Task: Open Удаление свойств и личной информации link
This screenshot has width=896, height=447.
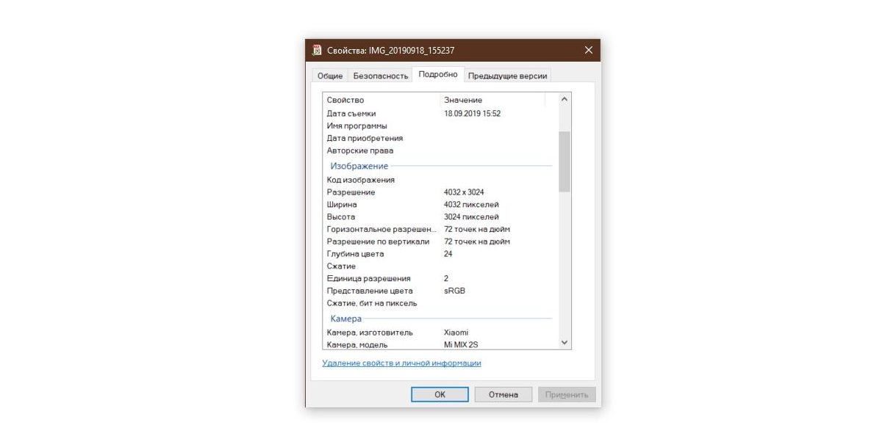Action: (x=401, y=363)
